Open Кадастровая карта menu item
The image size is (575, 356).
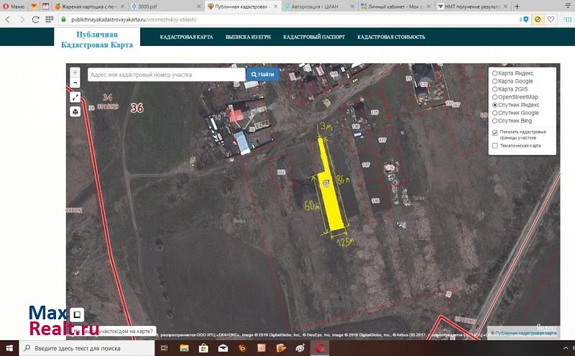(x=185, y=37)
